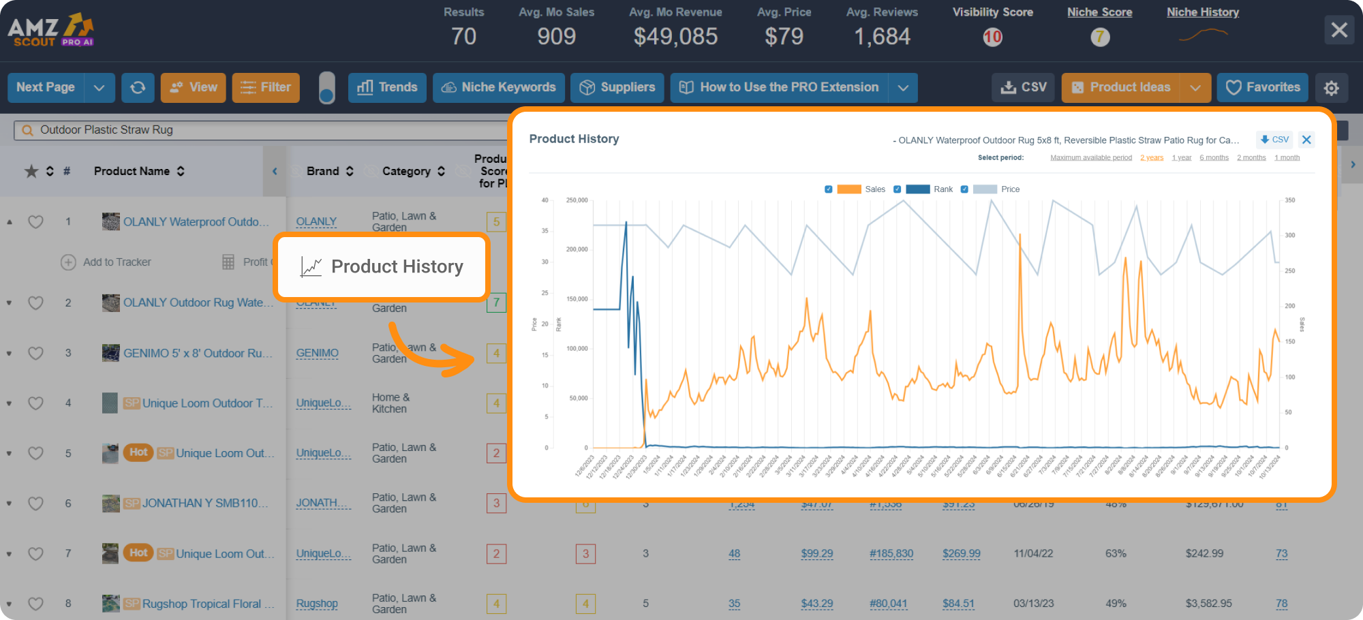
Task: Disable the Rank line checkbox
Action: pos(898,189)
